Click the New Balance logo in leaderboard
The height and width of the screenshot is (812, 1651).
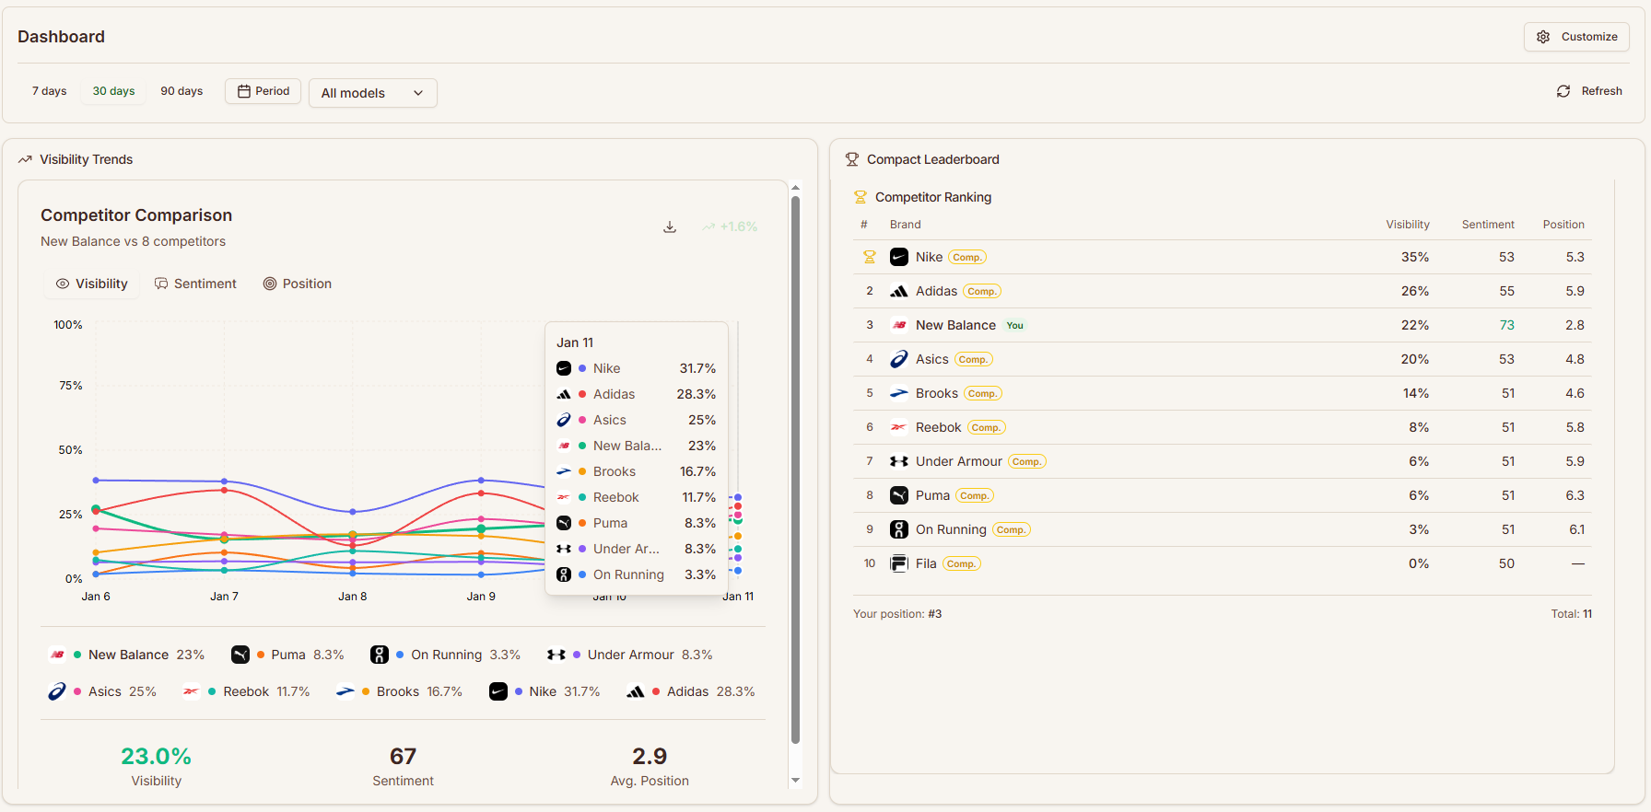tap(899, 325)
